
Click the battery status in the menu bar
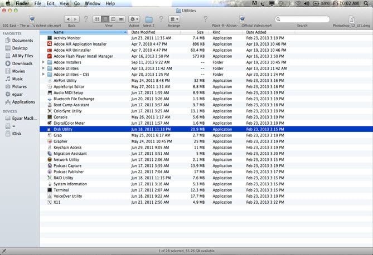321,3
